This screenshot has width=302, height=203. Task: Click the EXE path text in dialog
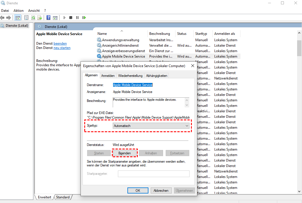(138, 117)
